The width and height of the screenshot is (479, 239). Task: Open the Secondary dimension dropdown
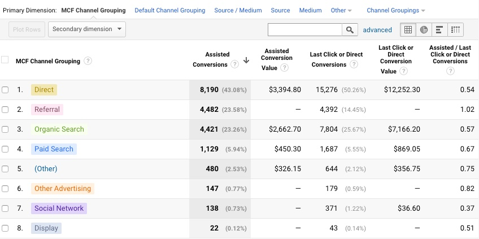(x=87, y=29)
